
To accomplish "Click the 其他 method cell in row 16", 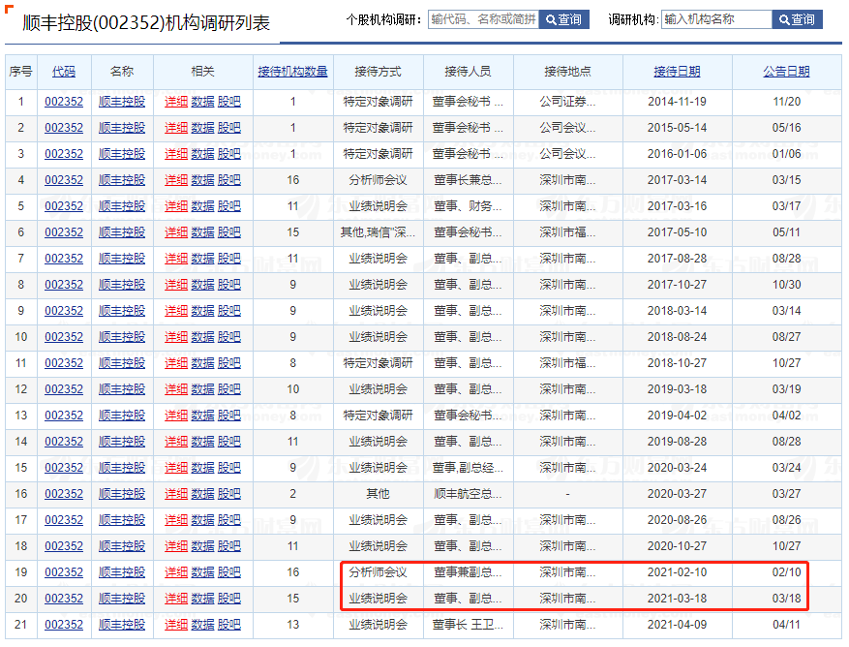I will (378, 494).
